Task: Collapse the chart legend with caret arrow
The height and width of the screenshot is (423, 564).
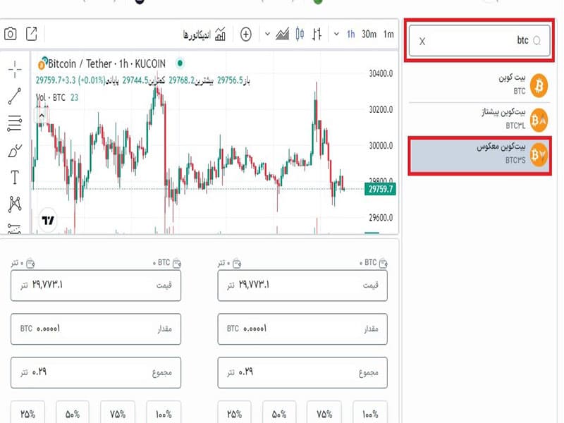Action: (x=42, y=116)
